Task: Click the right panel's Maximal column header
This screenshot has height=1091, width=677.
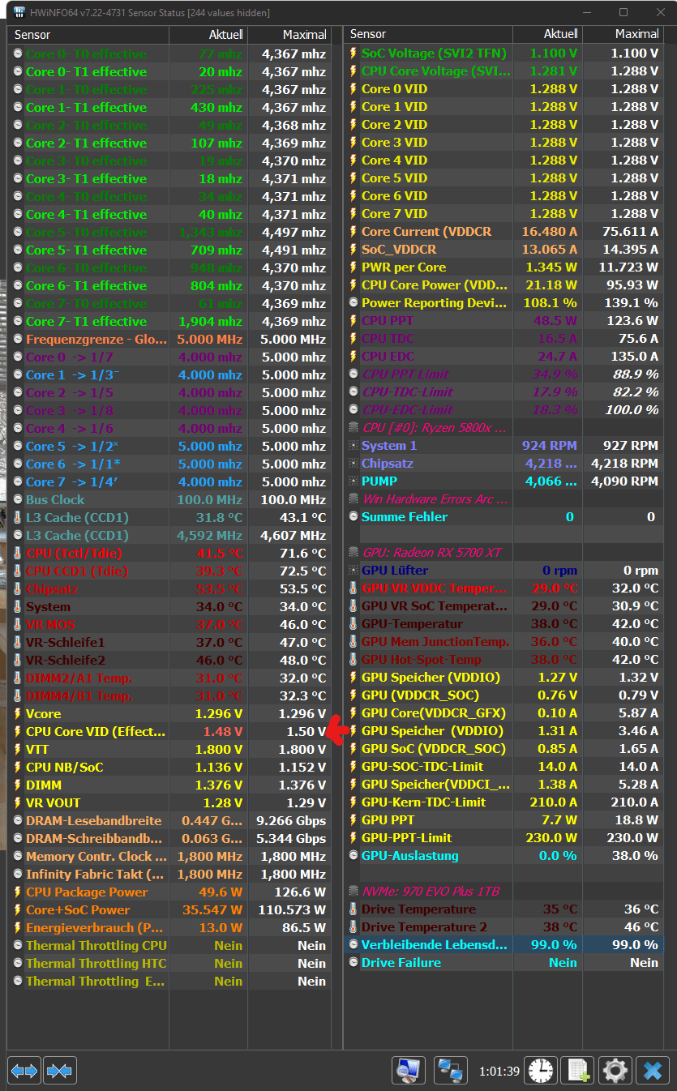Action: coord(622,35)
